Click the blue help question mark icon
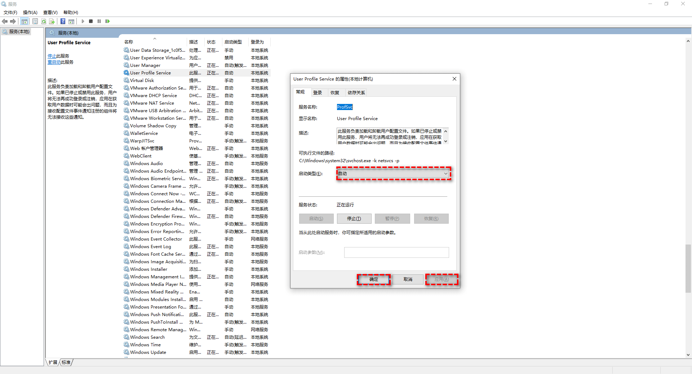 [x=63, y=21]
